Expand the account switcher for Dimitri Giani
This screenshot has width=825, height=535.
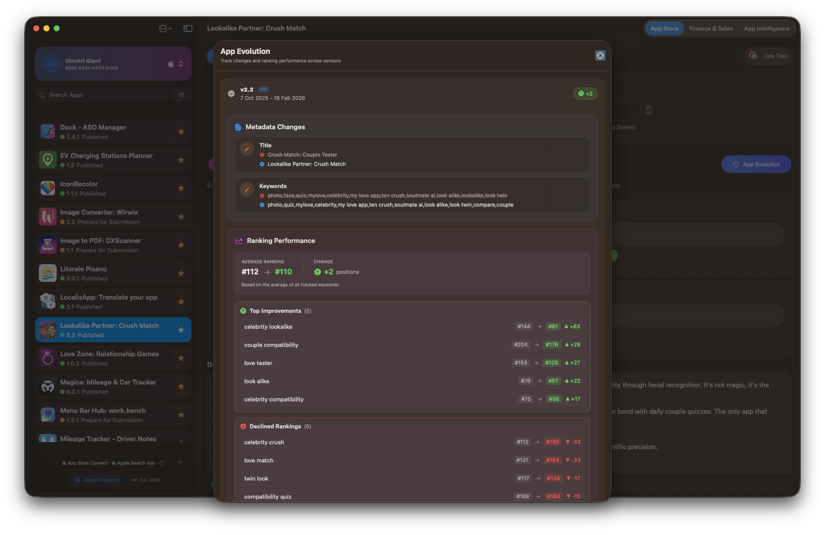point(181,64)
